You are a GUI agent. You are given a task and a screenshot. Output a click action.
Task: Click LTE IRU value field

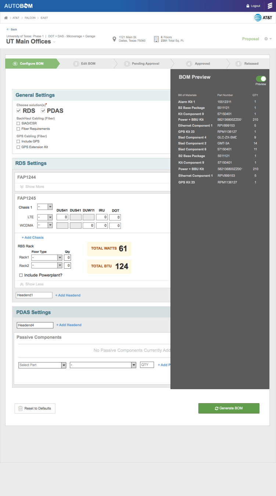click(x=102, y=217)
